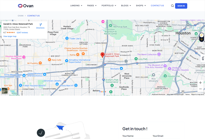Image resolution: width=205 pixels, height=139 pixels.
Task: Click the Houston city label
Action: coord(183,33)
